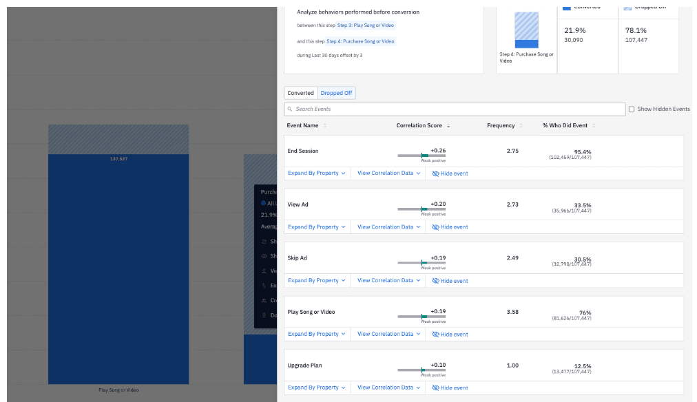Hide the Upgrade Plan event
This screenshot has width=697, height=402.
450,388
